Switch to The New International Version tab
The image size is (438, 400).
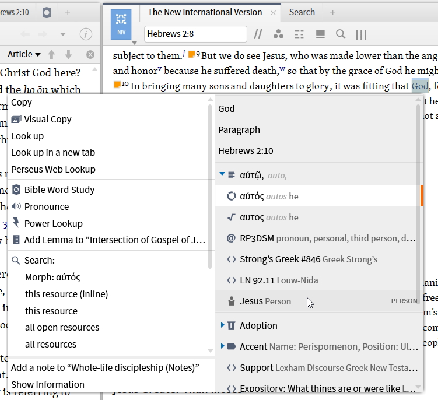[205, 12]
